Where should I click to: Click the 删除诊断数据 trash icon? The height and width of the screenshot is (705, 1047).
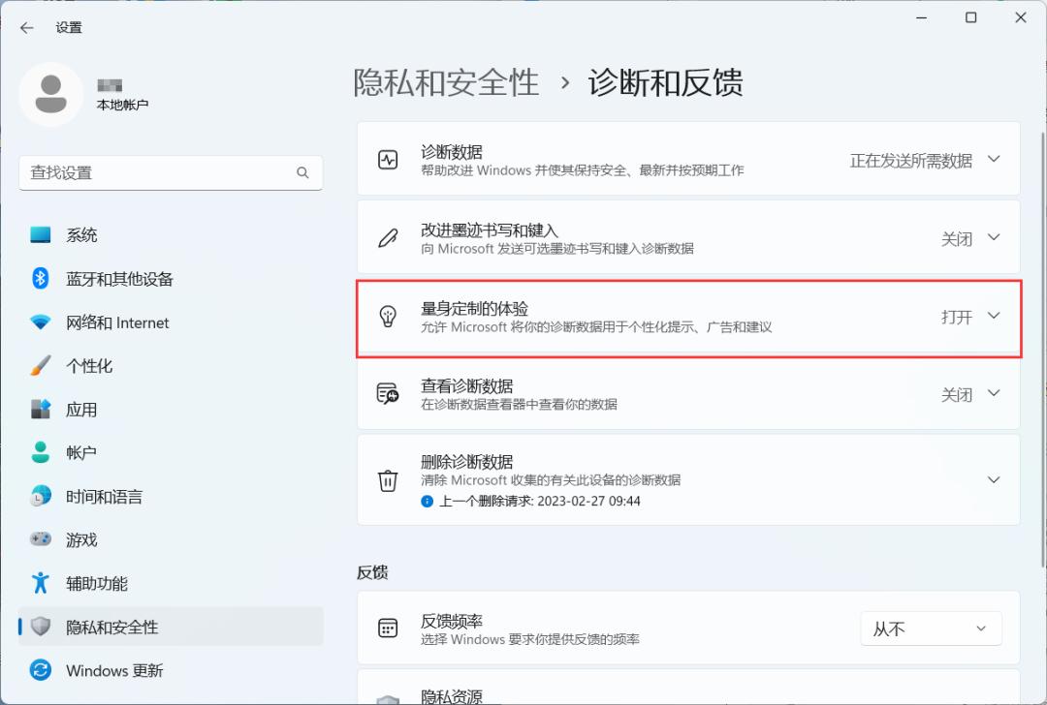tap(388, 480)
